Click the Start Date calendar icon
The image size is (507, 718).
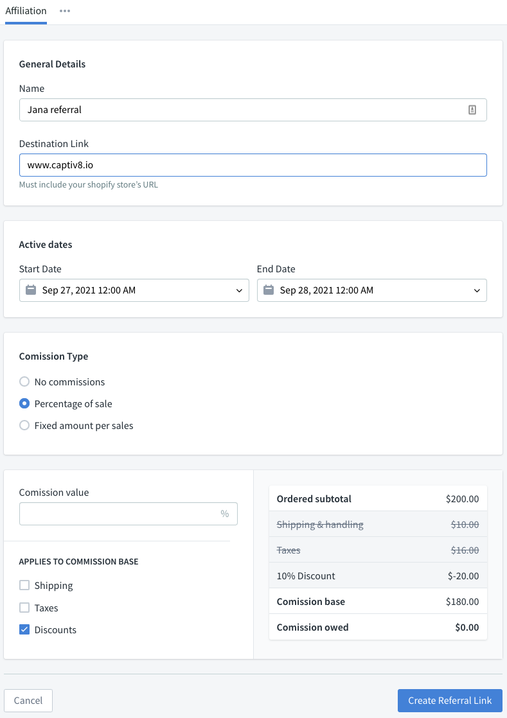coord(31,290)
